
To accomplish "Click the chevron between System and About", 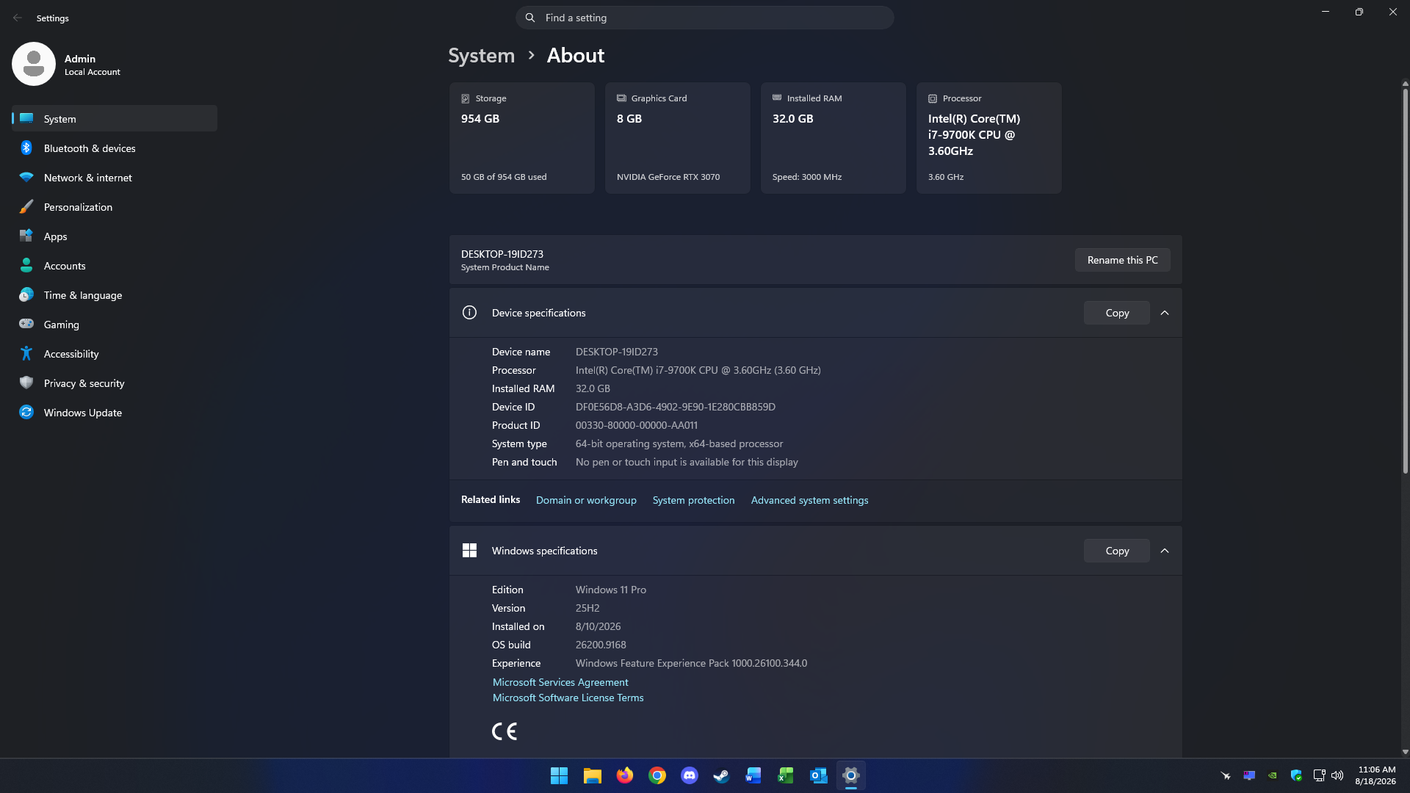I will [531, 56].
